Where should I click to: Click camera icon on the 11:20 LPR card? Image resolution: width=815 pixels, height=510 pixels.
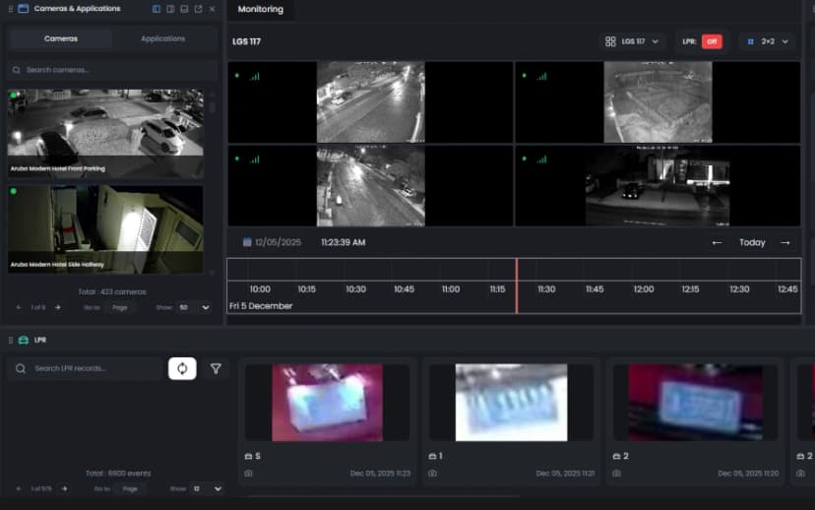[x=616, y=474]
